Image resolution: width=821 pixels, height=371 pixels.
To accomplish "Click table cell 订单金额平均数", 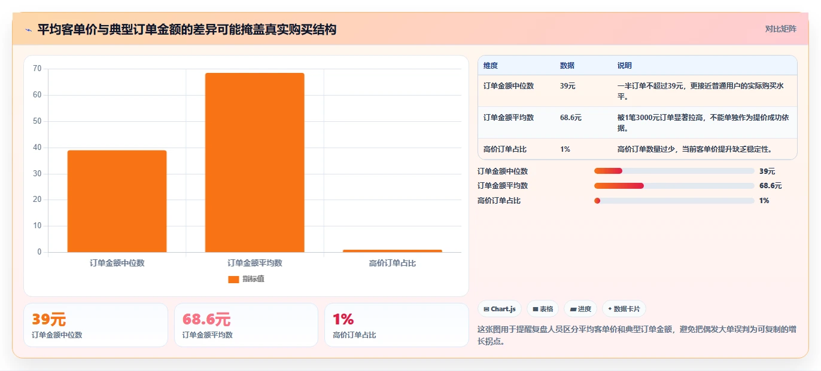I will 509,118.
